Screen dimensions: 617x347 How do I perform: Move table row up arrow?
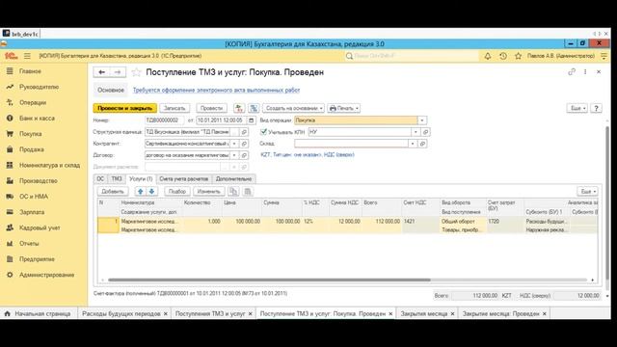(x=141, y=192)
